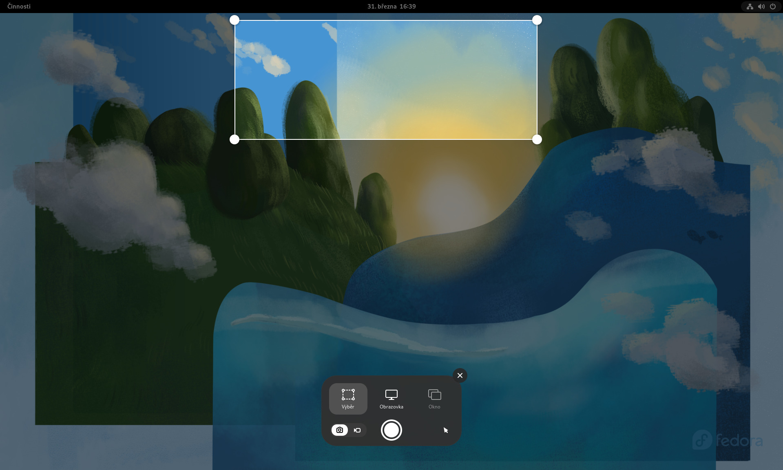Click the network status icon
Viewport: 783px width, 470px height.
tap(750, 6)
